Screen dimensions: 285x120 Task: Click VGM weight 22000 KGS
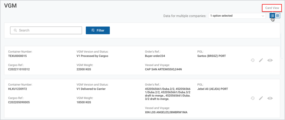tap(84, 69)
